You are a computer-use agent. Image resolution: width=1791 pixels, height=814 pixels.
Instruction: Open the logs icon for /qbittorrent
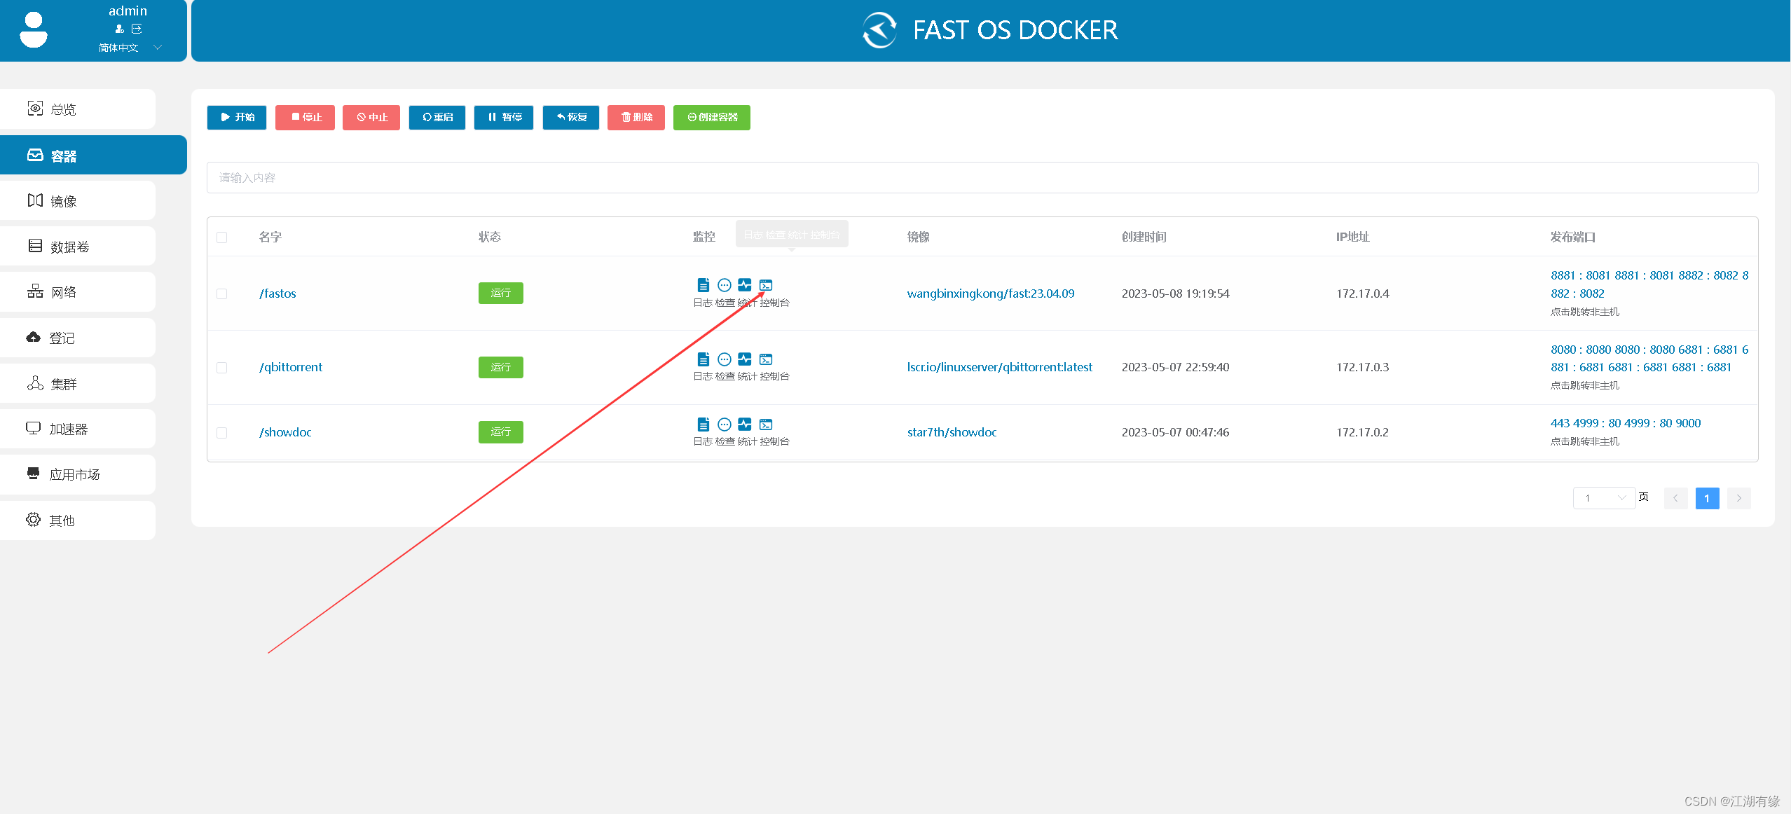(704, 359)
